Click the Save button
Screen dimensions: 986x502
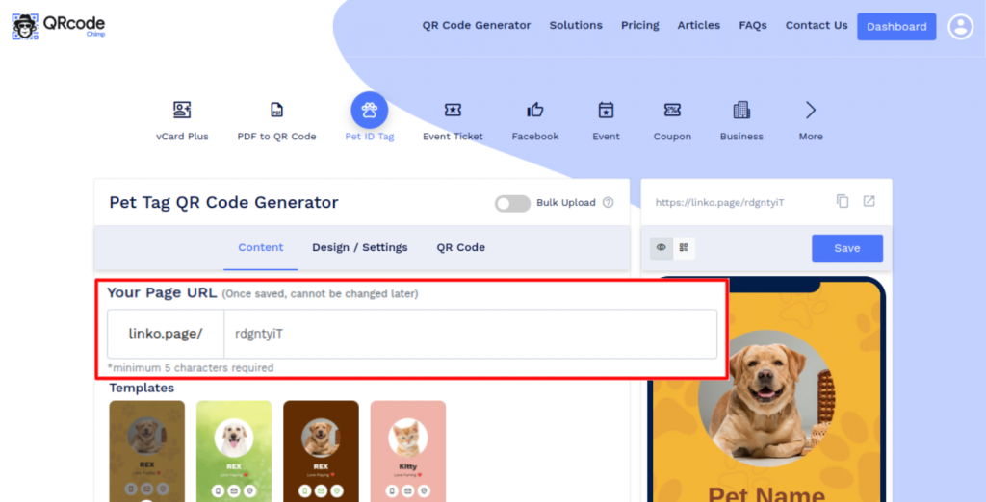coord(847,248)
